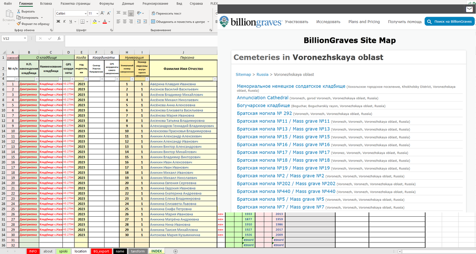476x254 pixels.
Task: Open filter dropdown for Фамилия Имя Отчество column
Action: coord(215,79)
